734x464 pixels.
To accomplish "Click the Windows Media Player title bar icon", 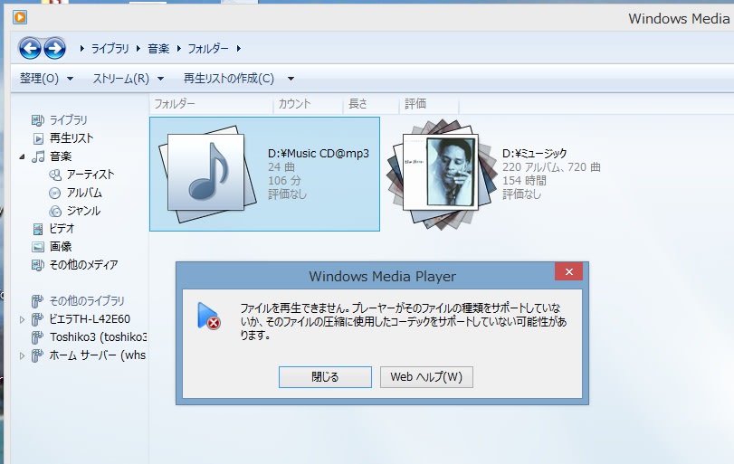I will point(20,18).
